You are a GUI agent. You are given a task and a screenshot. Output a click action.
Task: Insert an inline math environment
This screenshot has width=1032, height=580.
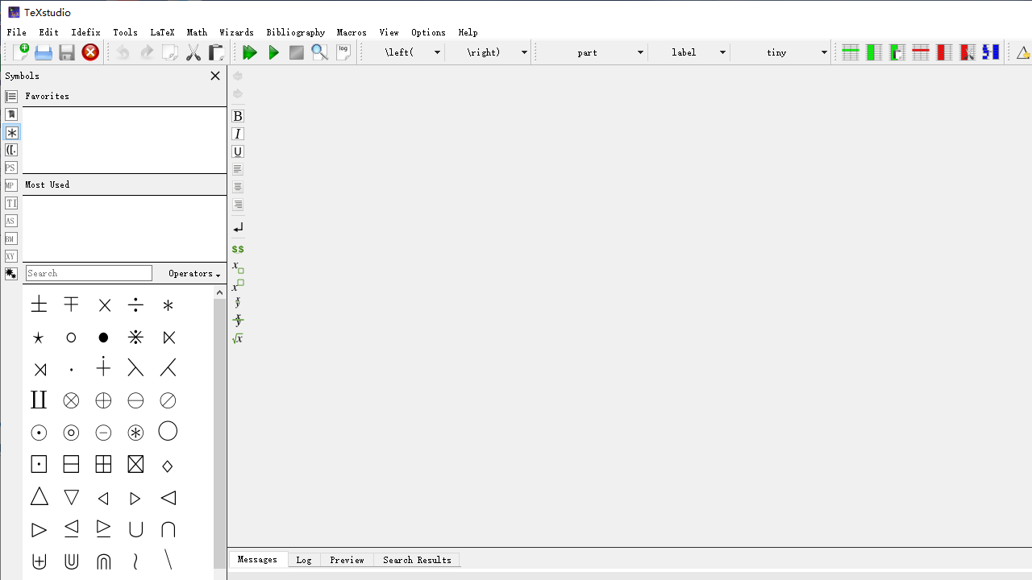[x=238, y=249]
